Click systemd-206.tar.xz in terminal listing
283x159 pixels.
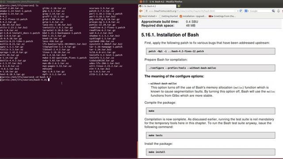[x=101, y=41]
